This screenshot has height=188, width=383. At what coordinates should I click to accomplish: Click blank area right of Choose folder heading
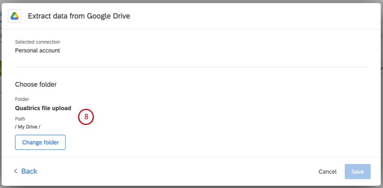pos(203,84)
